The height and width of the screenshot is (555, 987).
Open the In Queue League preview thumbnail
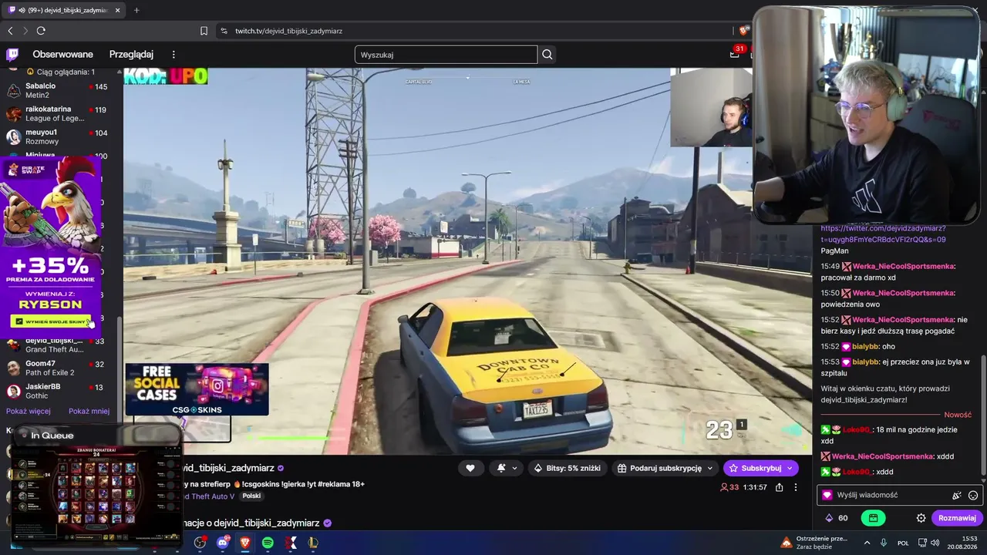click(x=96, y=486)
